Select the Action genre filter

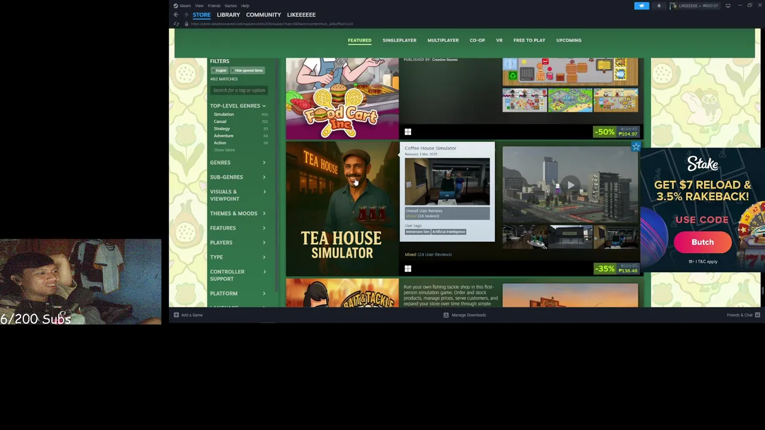(220, 143)
